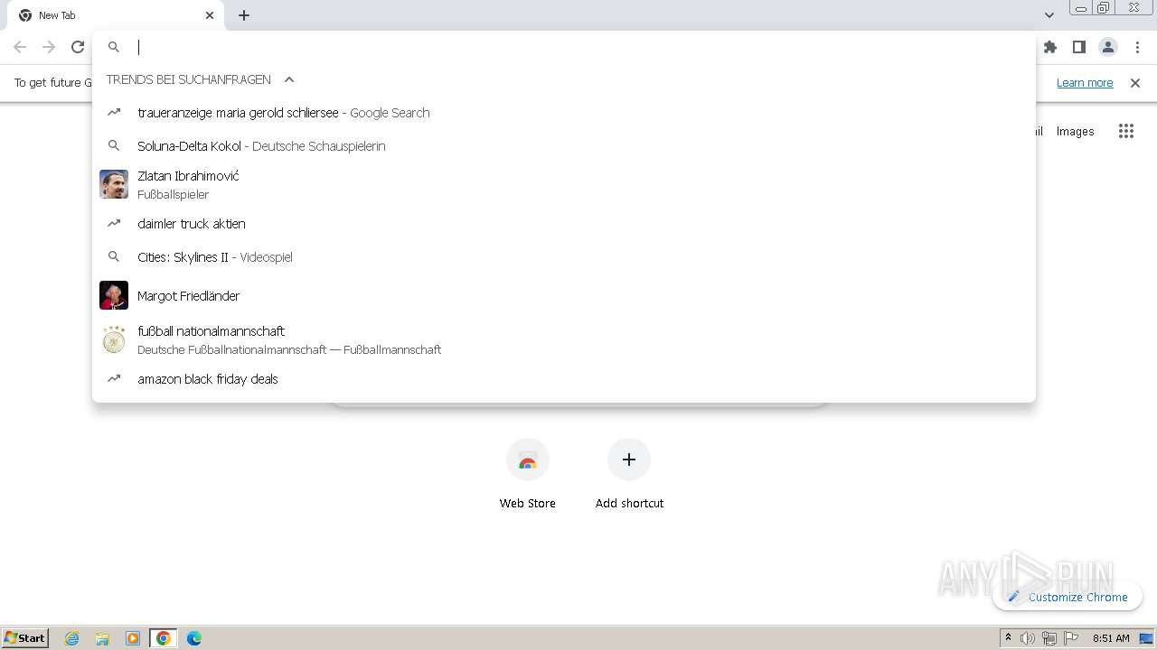The image size is (1157, 650).
Task: Collapse the Trends bei Suchanfragen section
Action: point(289,79)
